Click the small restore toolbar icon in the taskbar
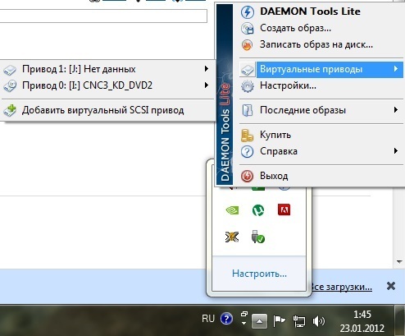Screen dimensions: 405x336 [x=244, y=314]
